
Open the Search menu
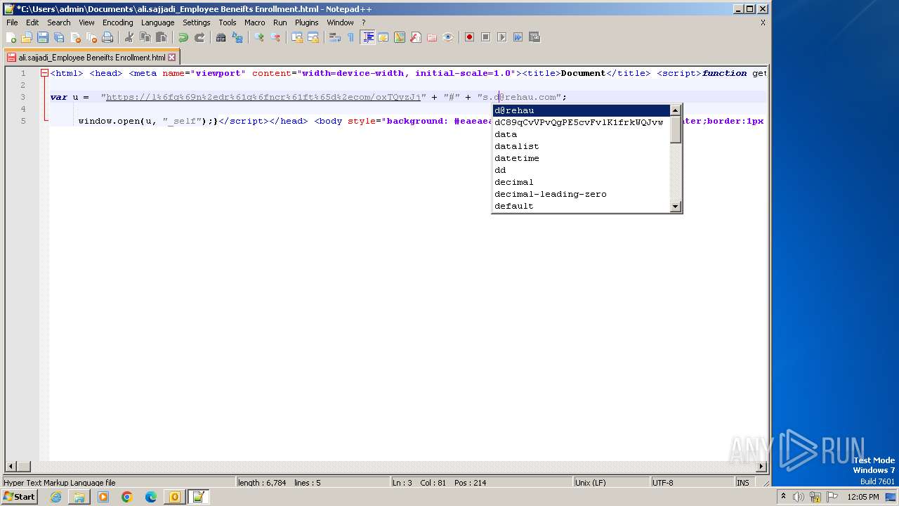coord(58,22)
